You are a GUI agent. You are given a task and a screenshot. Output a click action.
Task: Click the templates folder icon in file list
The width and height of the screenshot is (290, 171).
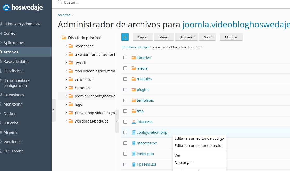pos(134,100)
